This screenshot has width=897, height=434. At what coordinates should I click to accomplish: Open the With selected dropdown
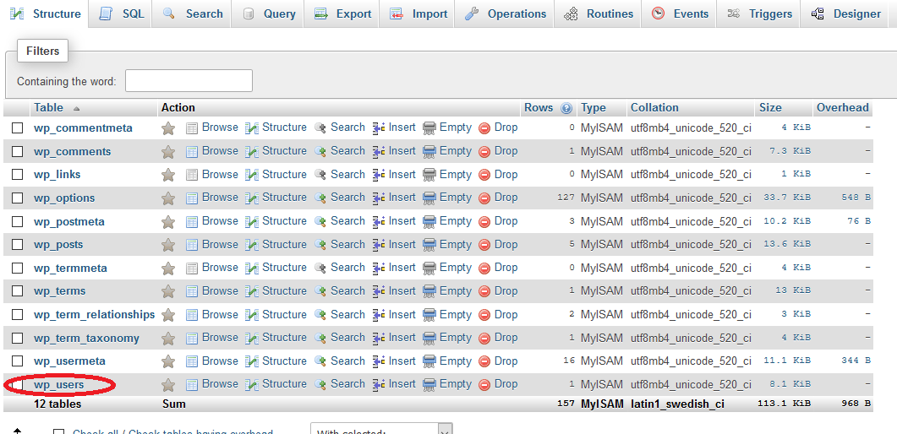(381, 430)
